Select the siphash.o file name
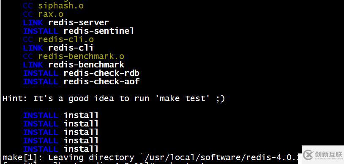The width and height of the screenshot is (344, 164). [x=61, y=6]
